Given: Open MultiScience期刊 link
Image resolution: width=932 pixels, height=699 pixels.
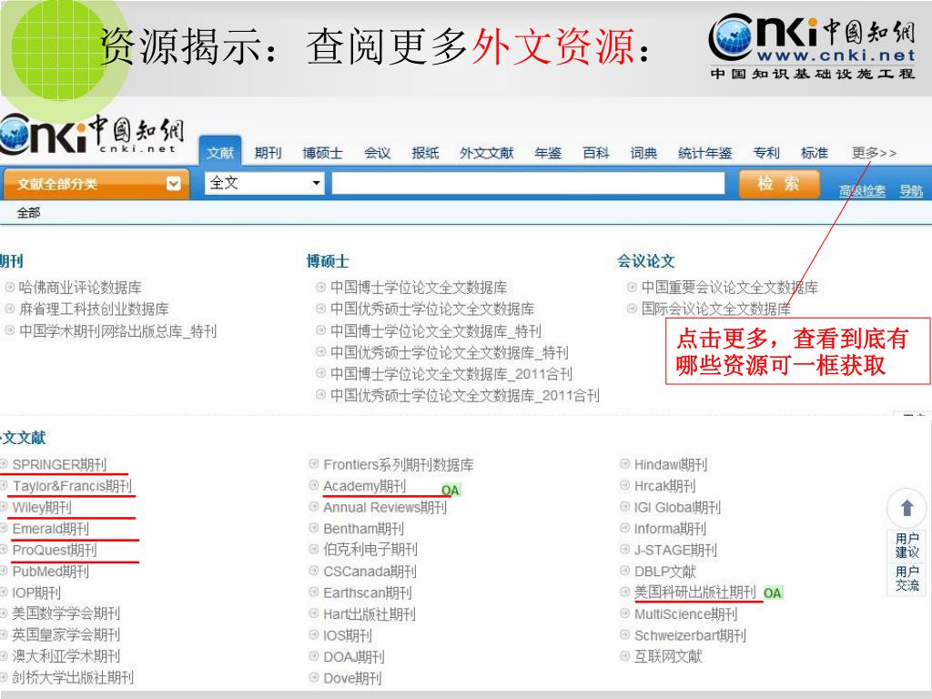Looking at the screenshot, I should pyautogui.click(x=685, y=614).
